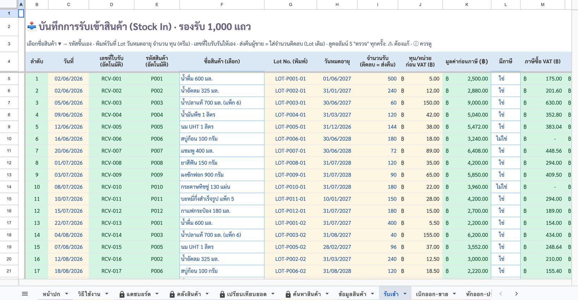Screen dimensions: 578x300
Task: Open the ข้อมูลสินค้า tab dropdown arrow
Action: click(x=373, y=294)
